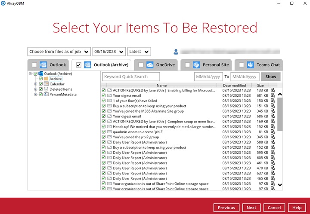This screenshot has width=310, height=214.
Task: Click the Keyword Quick Search field
Action: (131, 76)
